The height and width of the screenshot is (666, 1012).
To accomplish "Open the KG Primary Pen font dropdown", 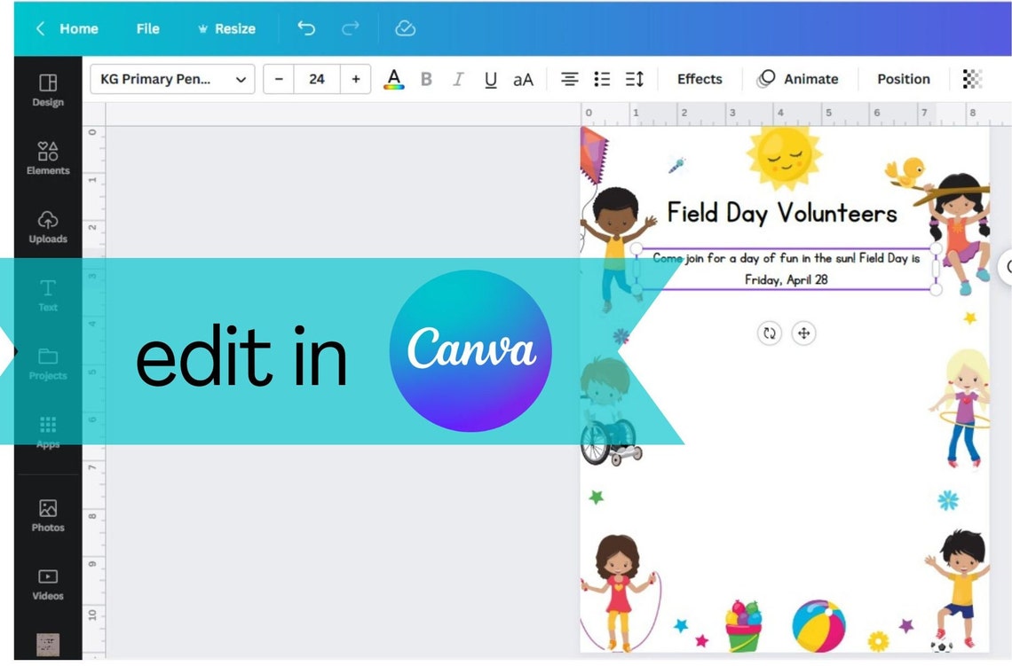I will click(171, 79).
